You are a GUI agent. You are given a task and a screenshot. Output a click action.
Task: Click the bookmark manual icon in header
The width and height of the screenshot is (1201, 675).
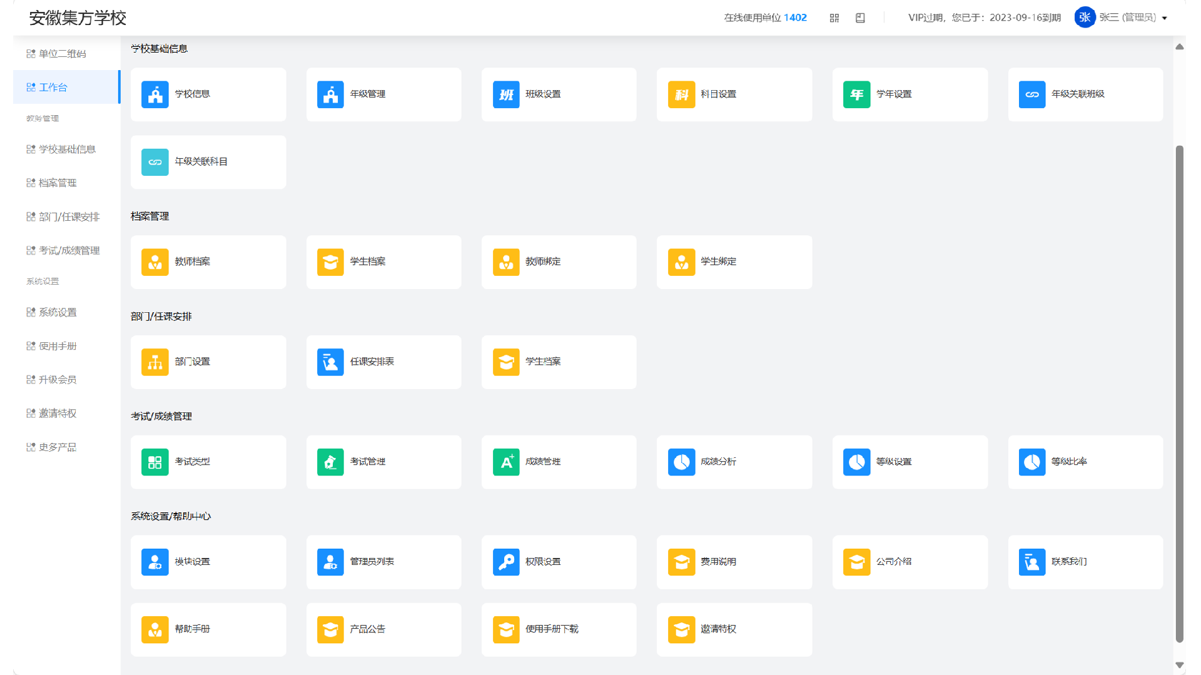pos(860,18)
